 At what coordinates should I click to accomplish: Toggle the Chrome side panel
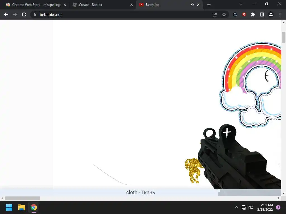pyautogui.click(x=262, y=14)
